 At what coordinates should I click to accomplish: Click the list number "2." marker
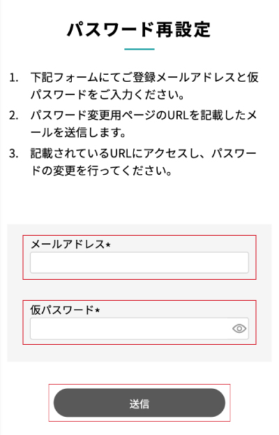13,115
